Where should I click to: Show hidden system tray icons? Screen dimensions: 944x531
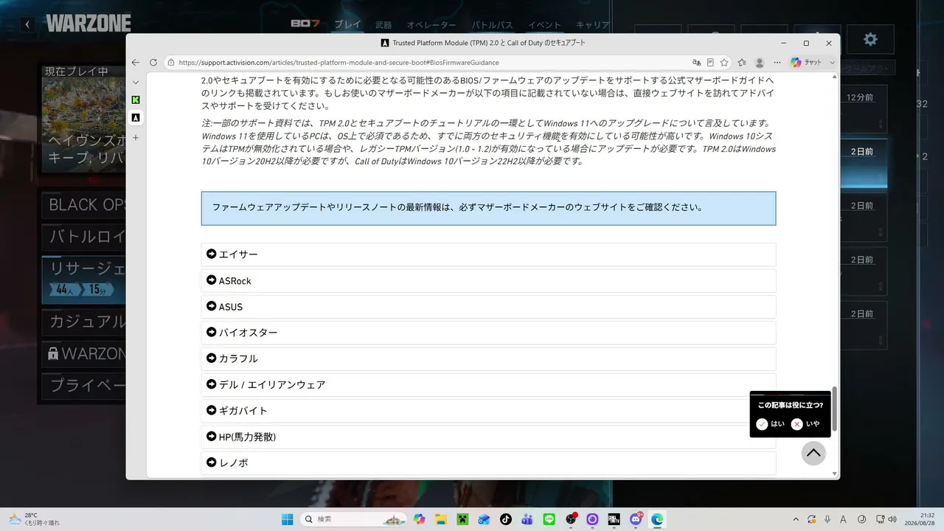point(795,519)
